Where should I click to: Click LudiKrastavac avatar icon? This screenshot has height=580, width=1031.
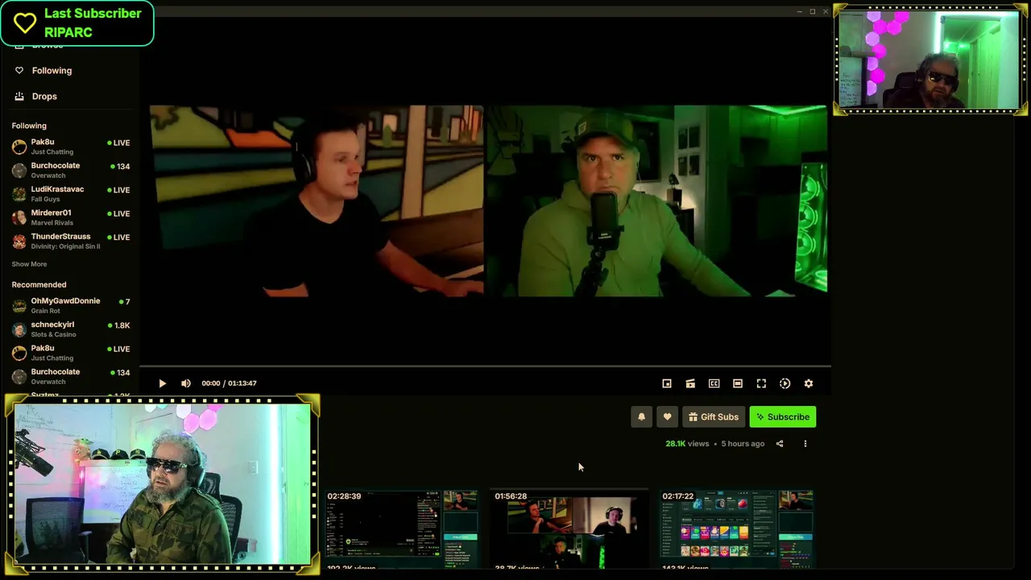(x=19, y=194)
